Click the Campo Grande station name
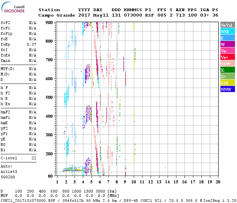 click(x=57, y=15)
